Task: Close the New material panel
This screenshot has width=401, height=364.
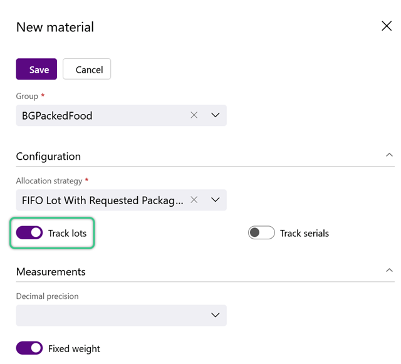Action: point(387,26)
